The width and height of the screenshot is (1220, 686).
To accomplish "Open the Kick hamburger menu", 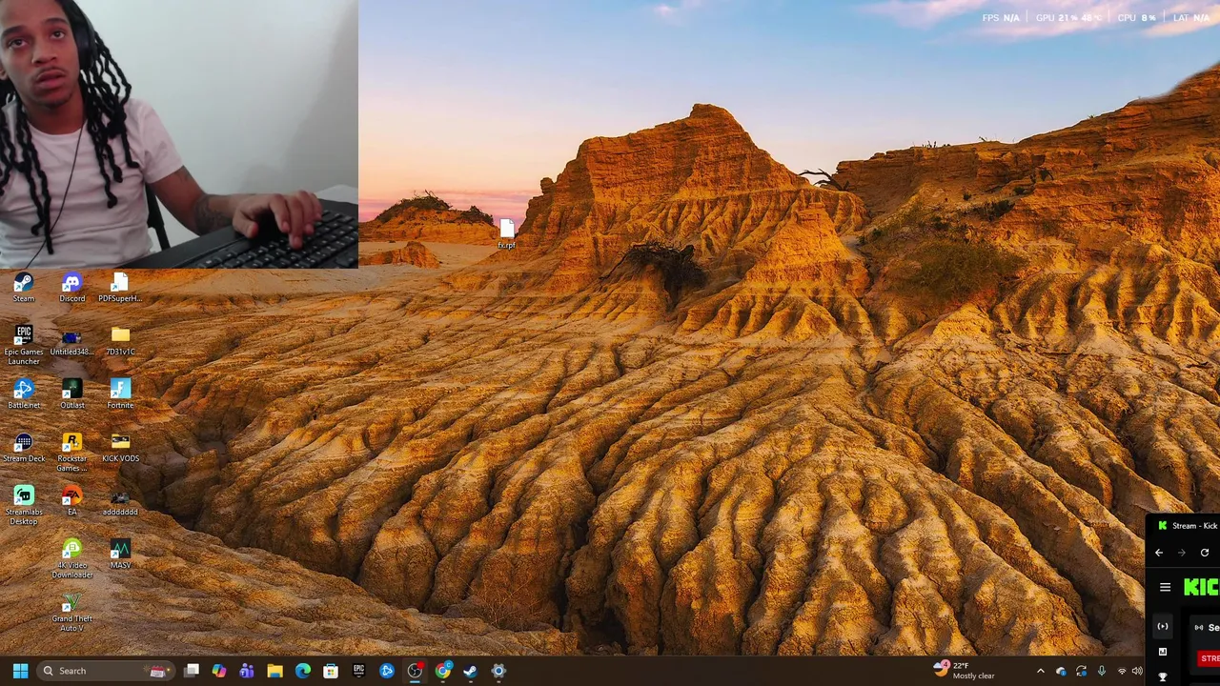I will pos(1165,588).
